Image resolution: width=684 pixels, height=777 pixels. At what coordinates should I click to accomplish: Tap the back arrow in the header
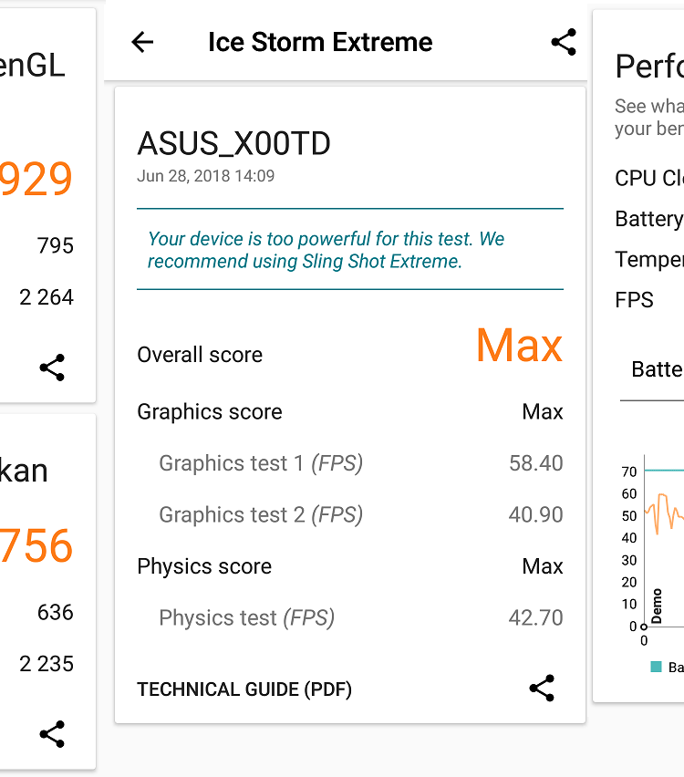pos(142,42)
